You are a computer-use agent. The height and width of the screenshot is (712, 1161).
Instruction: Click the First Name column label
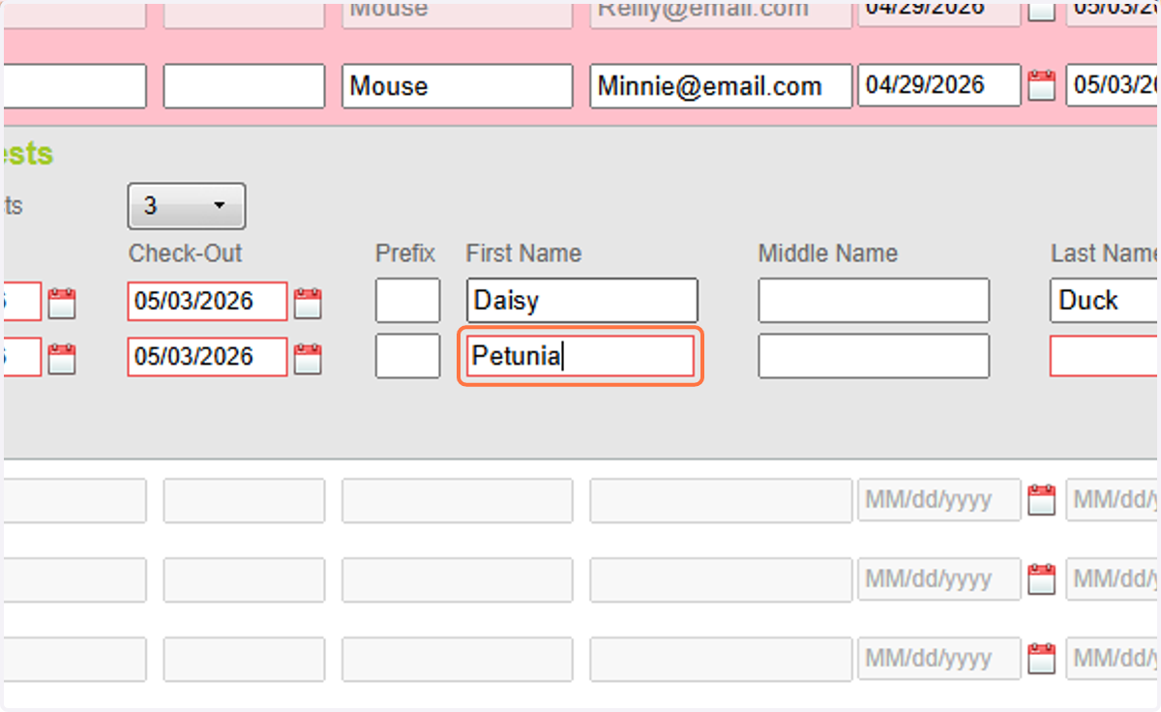[x=523, y=253]
